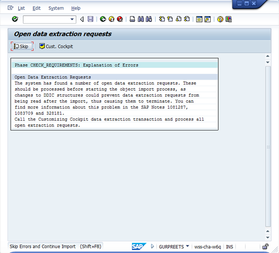Generate a shortcut via arrow window icon
Viewport: 279px width, 253px height.
pyautogui.click(x=207, y=19)
